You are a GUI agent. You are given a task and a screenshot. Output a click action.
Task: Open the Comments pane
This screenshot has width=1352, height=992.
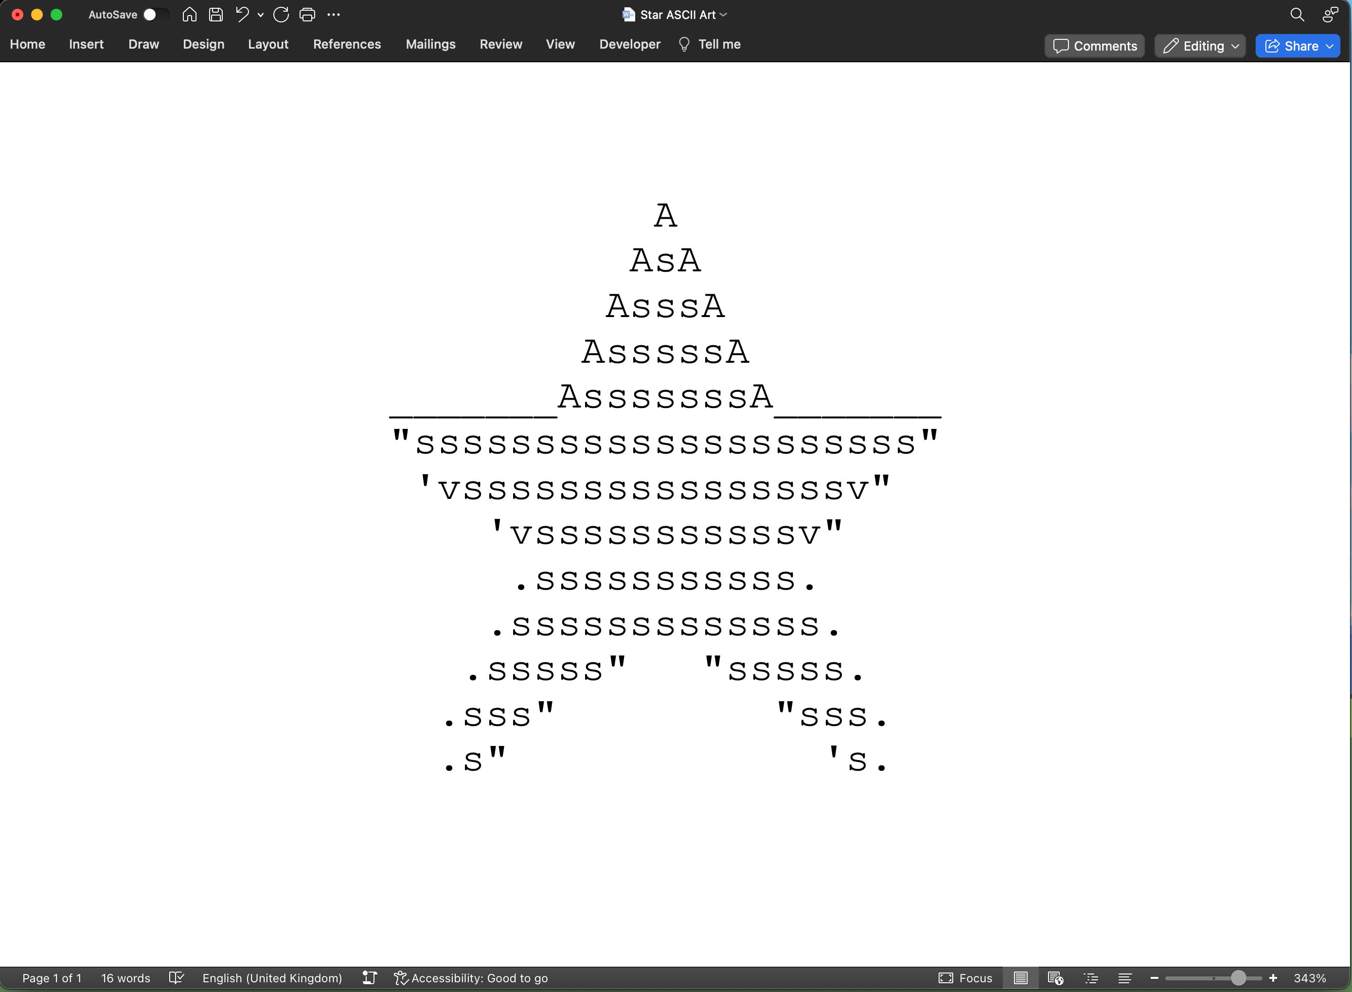pyautogui.click(x=1094, y=46)
